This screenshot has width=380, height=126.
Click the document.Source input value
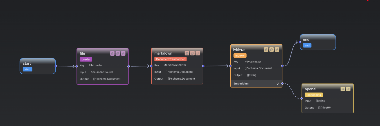(x=102, y=72)
